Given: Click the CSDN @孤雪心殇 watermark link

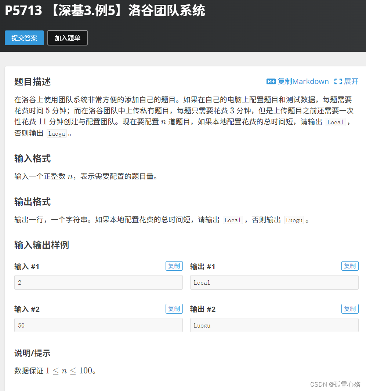Looking at the screenshot, I should [x=334, y=384].
